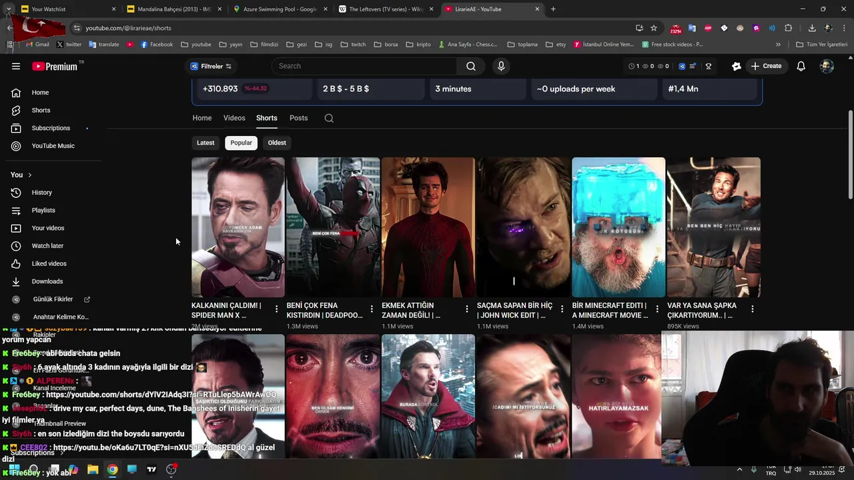The width and height of the screenshot is (854, 480).
Task: Open the account avatar menu
Action: [827, 66]
